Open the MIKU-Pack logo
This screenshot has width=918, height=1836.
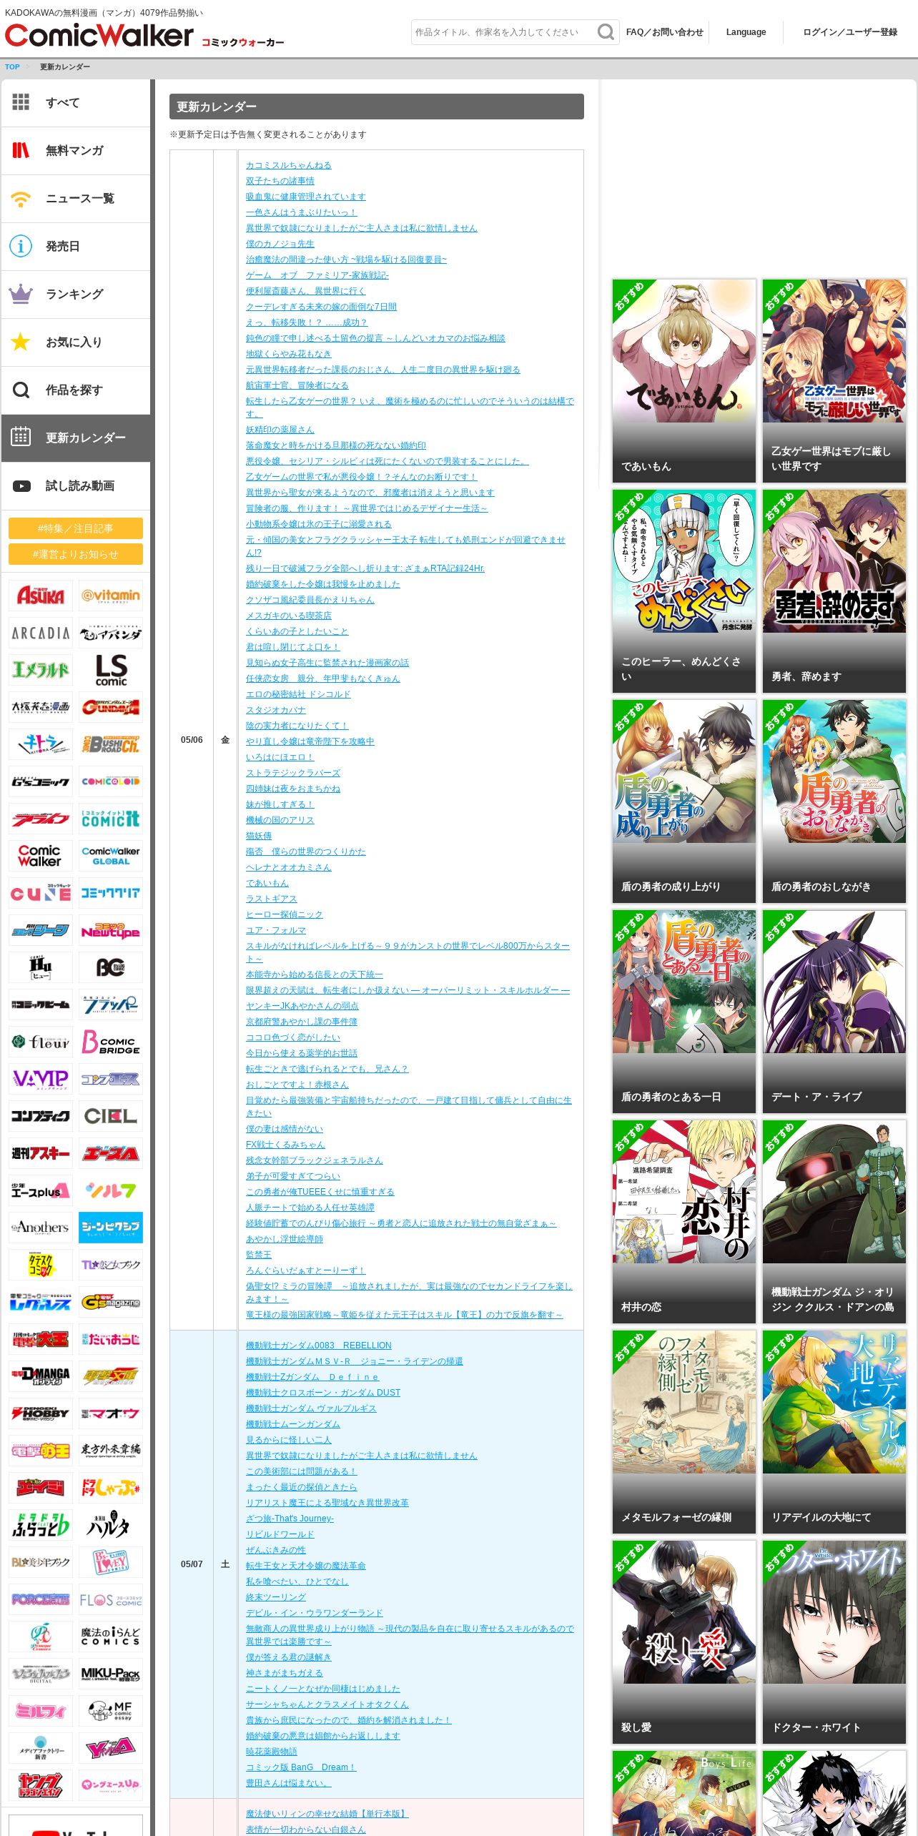point(110,1674)
